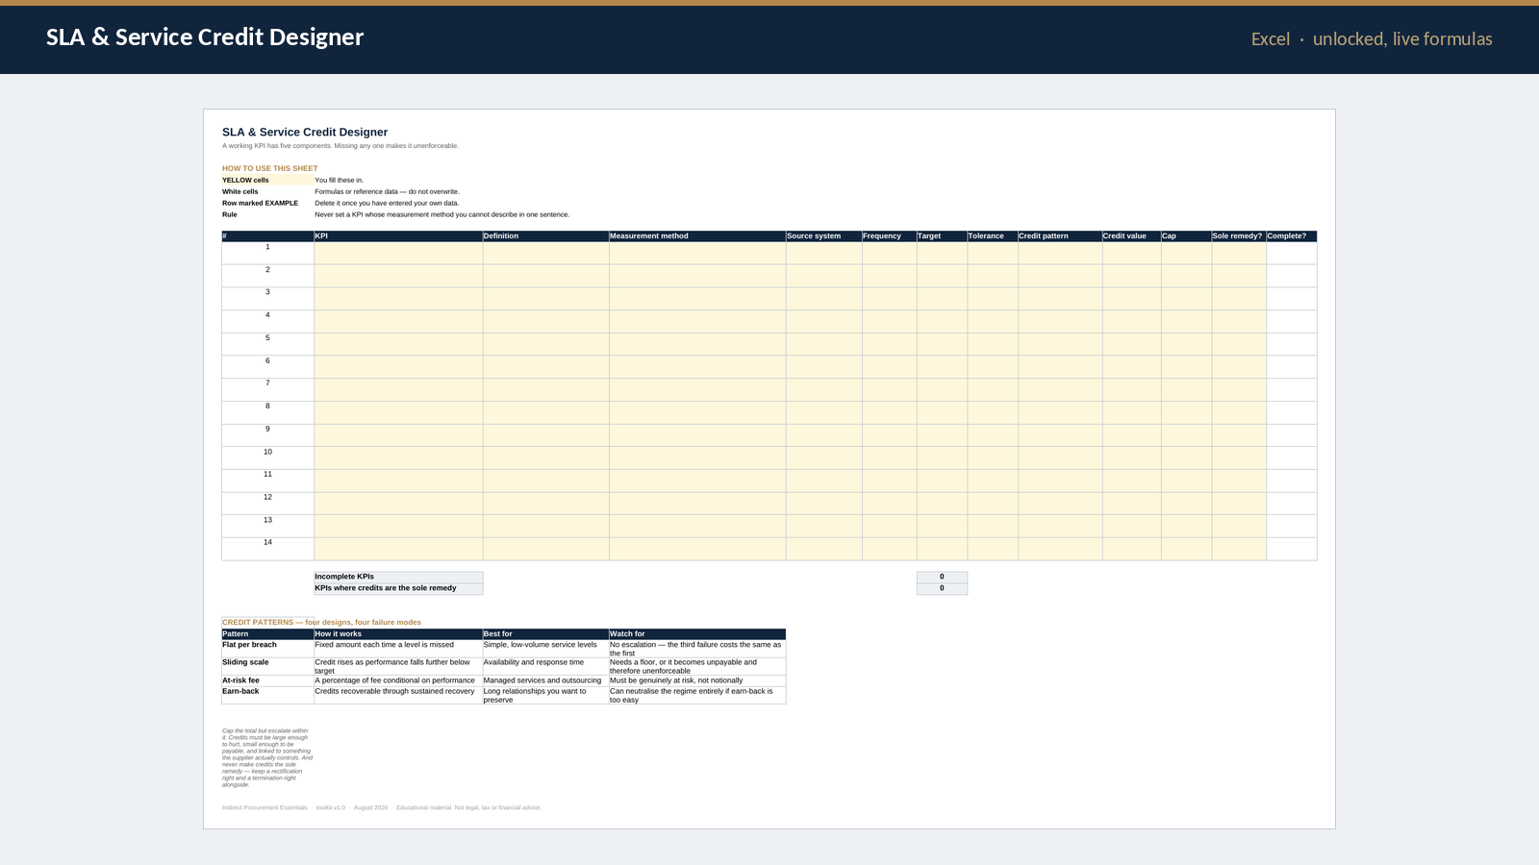Click the Target cell in row 10
Image resolution: width=1539 pixels, height=865 pixels.
pyautogui.click(x=942, y=457)
